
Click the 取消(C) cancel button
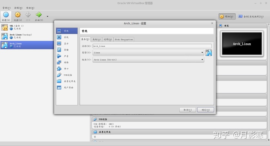pos(187,110)
